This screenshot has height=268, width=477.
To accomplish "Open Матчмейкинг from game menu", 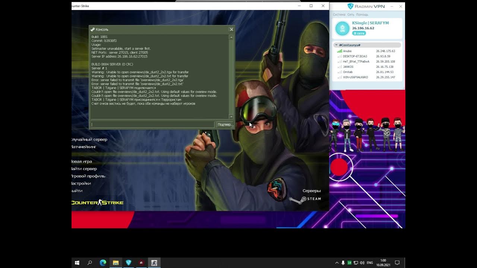I will pos(84,147).
